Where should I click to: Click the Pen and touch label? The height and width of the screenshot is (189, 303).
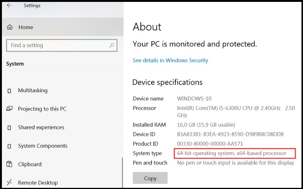pos(150,163)
